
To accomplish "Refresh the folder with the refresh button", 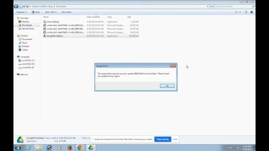I will pyautogui.click(x=211, y=7).
